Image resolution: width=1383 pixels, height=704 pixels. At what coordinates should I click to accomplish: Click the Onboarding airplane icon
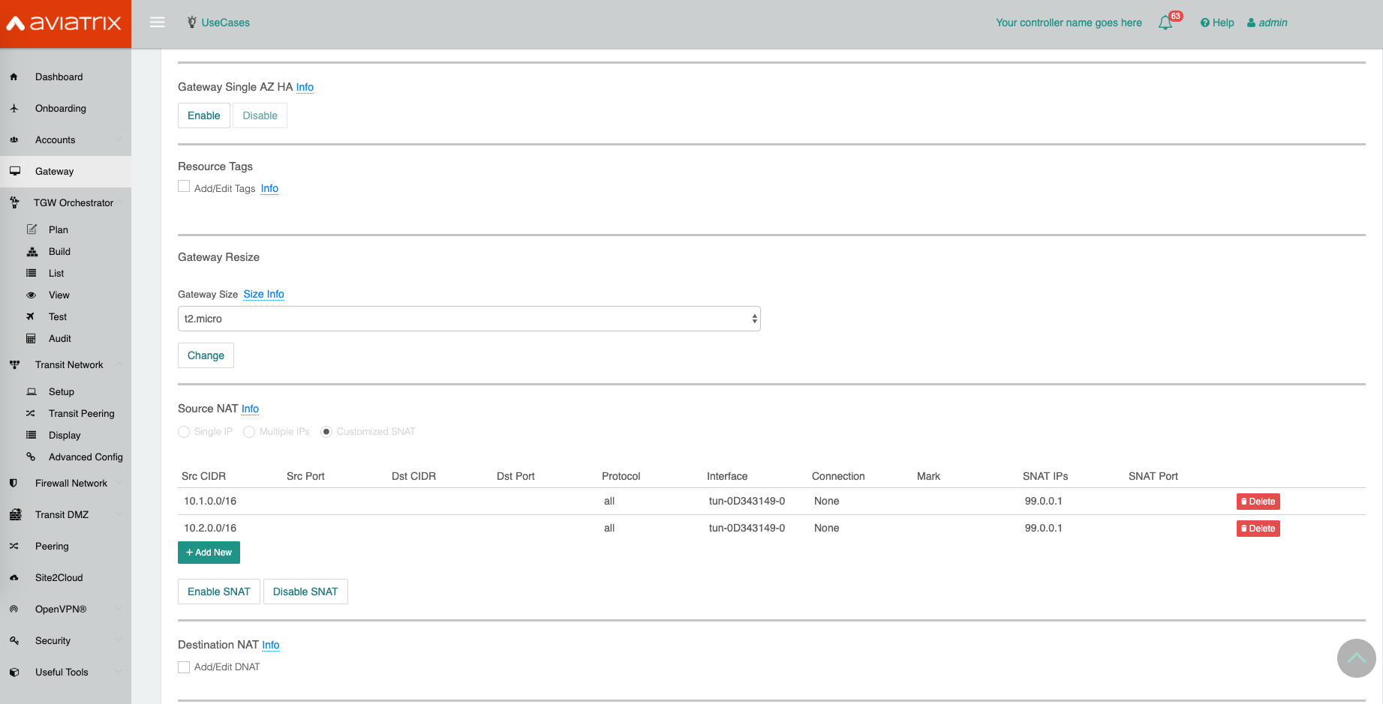tap(14, 109)
